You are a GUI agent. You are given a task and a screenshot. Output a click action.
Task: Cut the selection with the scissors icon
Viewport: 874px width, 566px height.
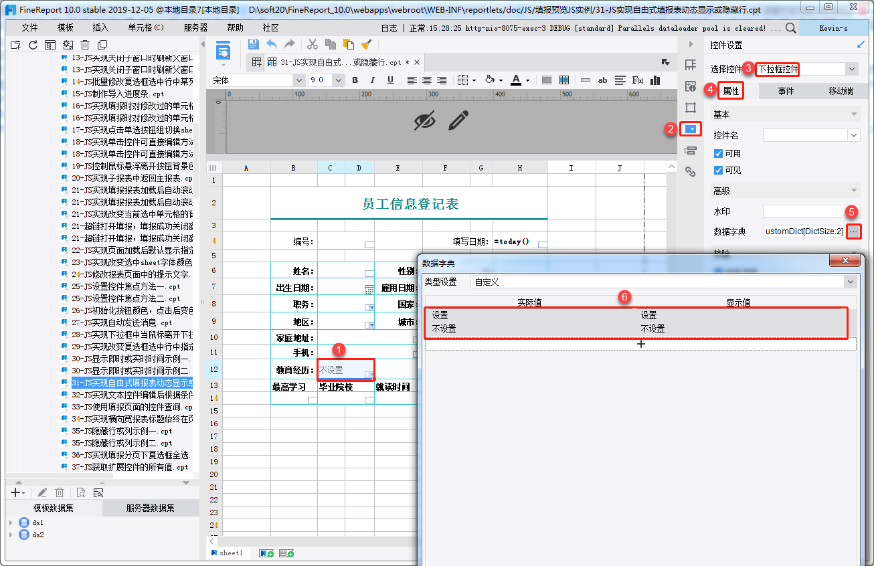(313, 44)
